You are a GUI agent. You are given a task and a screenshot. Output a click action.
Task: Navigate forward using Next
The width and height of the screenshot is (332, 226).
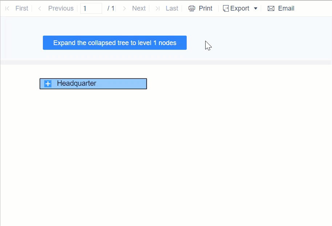(139, 8)
